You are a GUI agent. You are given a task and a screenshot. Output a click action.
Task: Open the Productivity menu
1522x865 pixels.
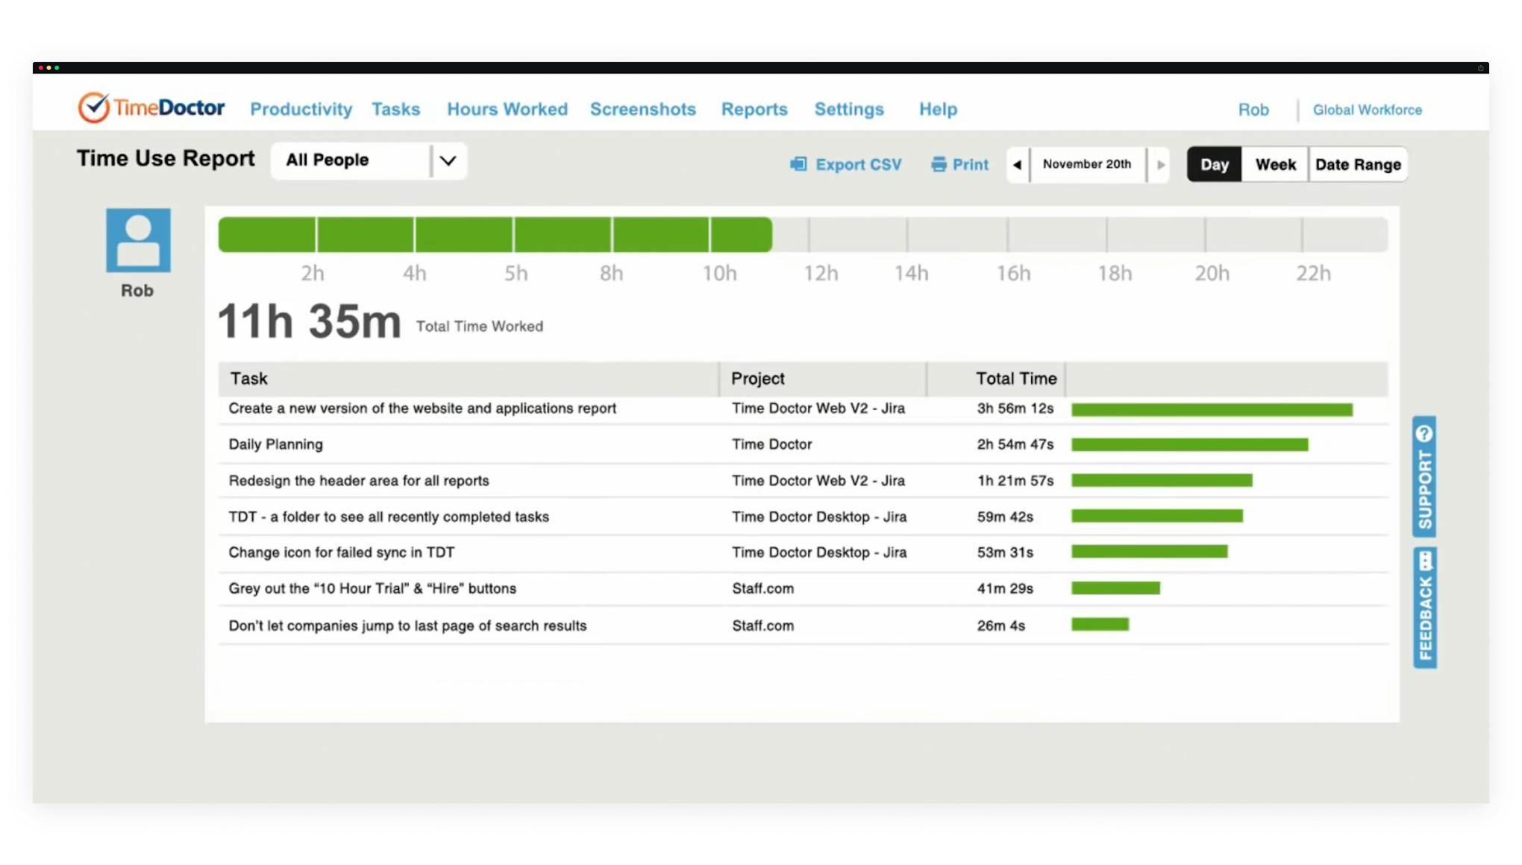[301, 109]
